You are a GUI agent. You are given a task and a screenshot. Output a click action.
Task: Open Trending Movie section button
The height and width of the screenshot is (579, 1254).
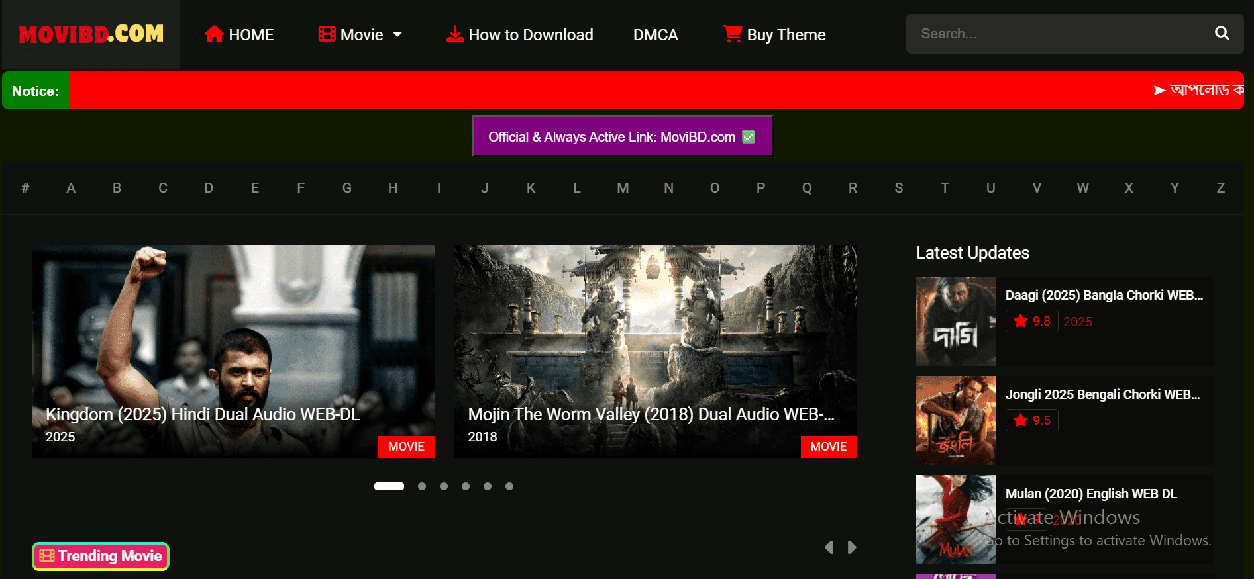tap(101, 556)
